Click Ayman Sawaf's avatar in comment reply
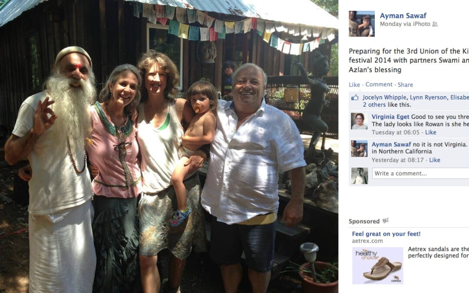This screenshot has height=293, width=469. tap(359, 148)
